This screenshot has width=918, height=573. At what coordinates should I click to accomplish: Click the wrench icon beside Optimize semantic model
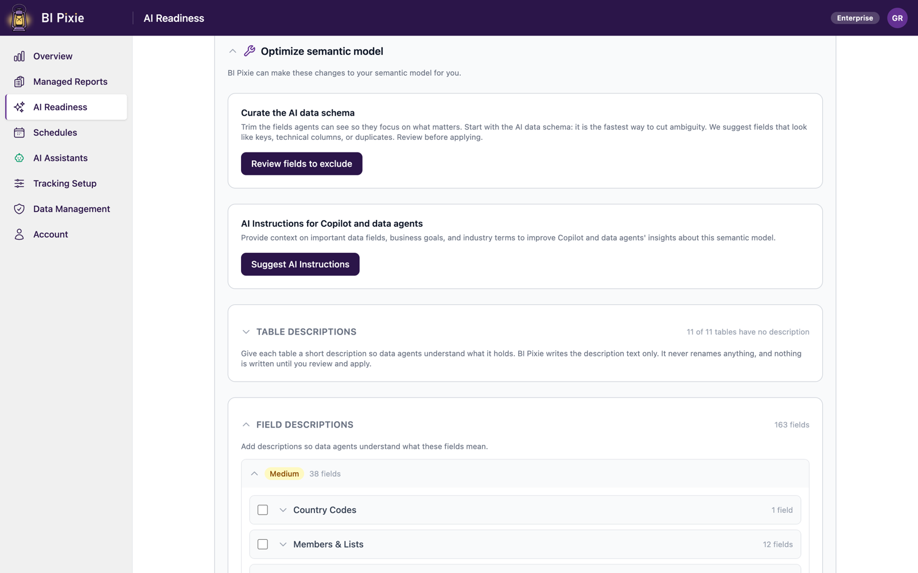pos(250,51)
